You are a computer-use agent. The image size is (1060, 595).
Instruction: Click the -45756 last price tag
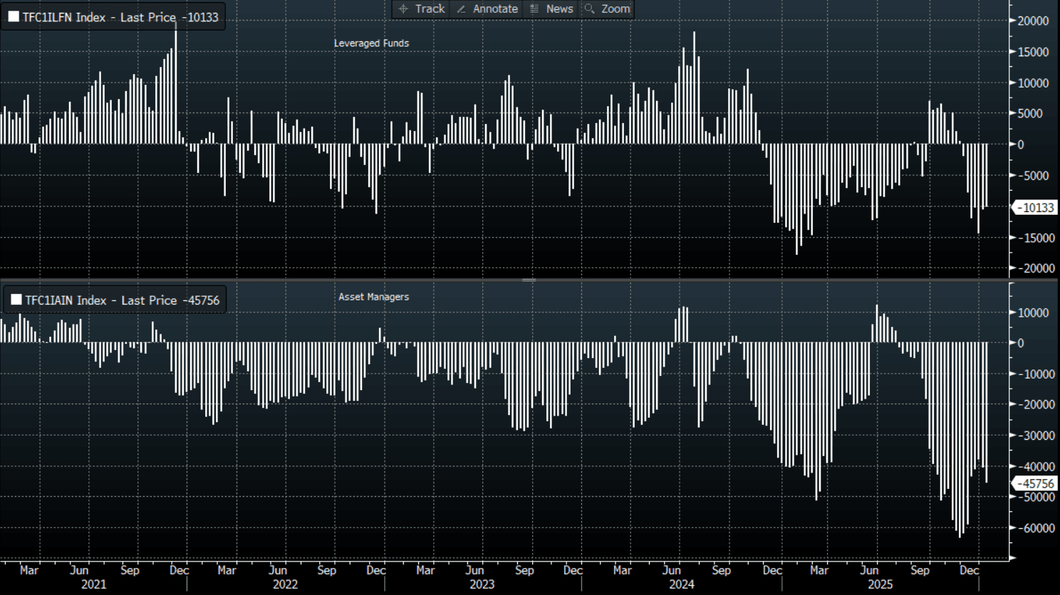coord(1036,484)
